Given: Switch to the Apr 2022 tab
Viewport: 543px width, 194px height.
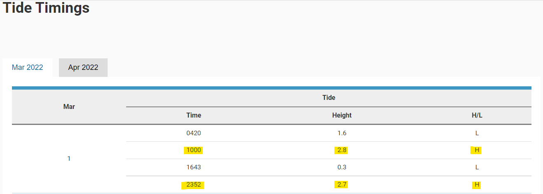Looking at the screenshot, I should (83, 67).
